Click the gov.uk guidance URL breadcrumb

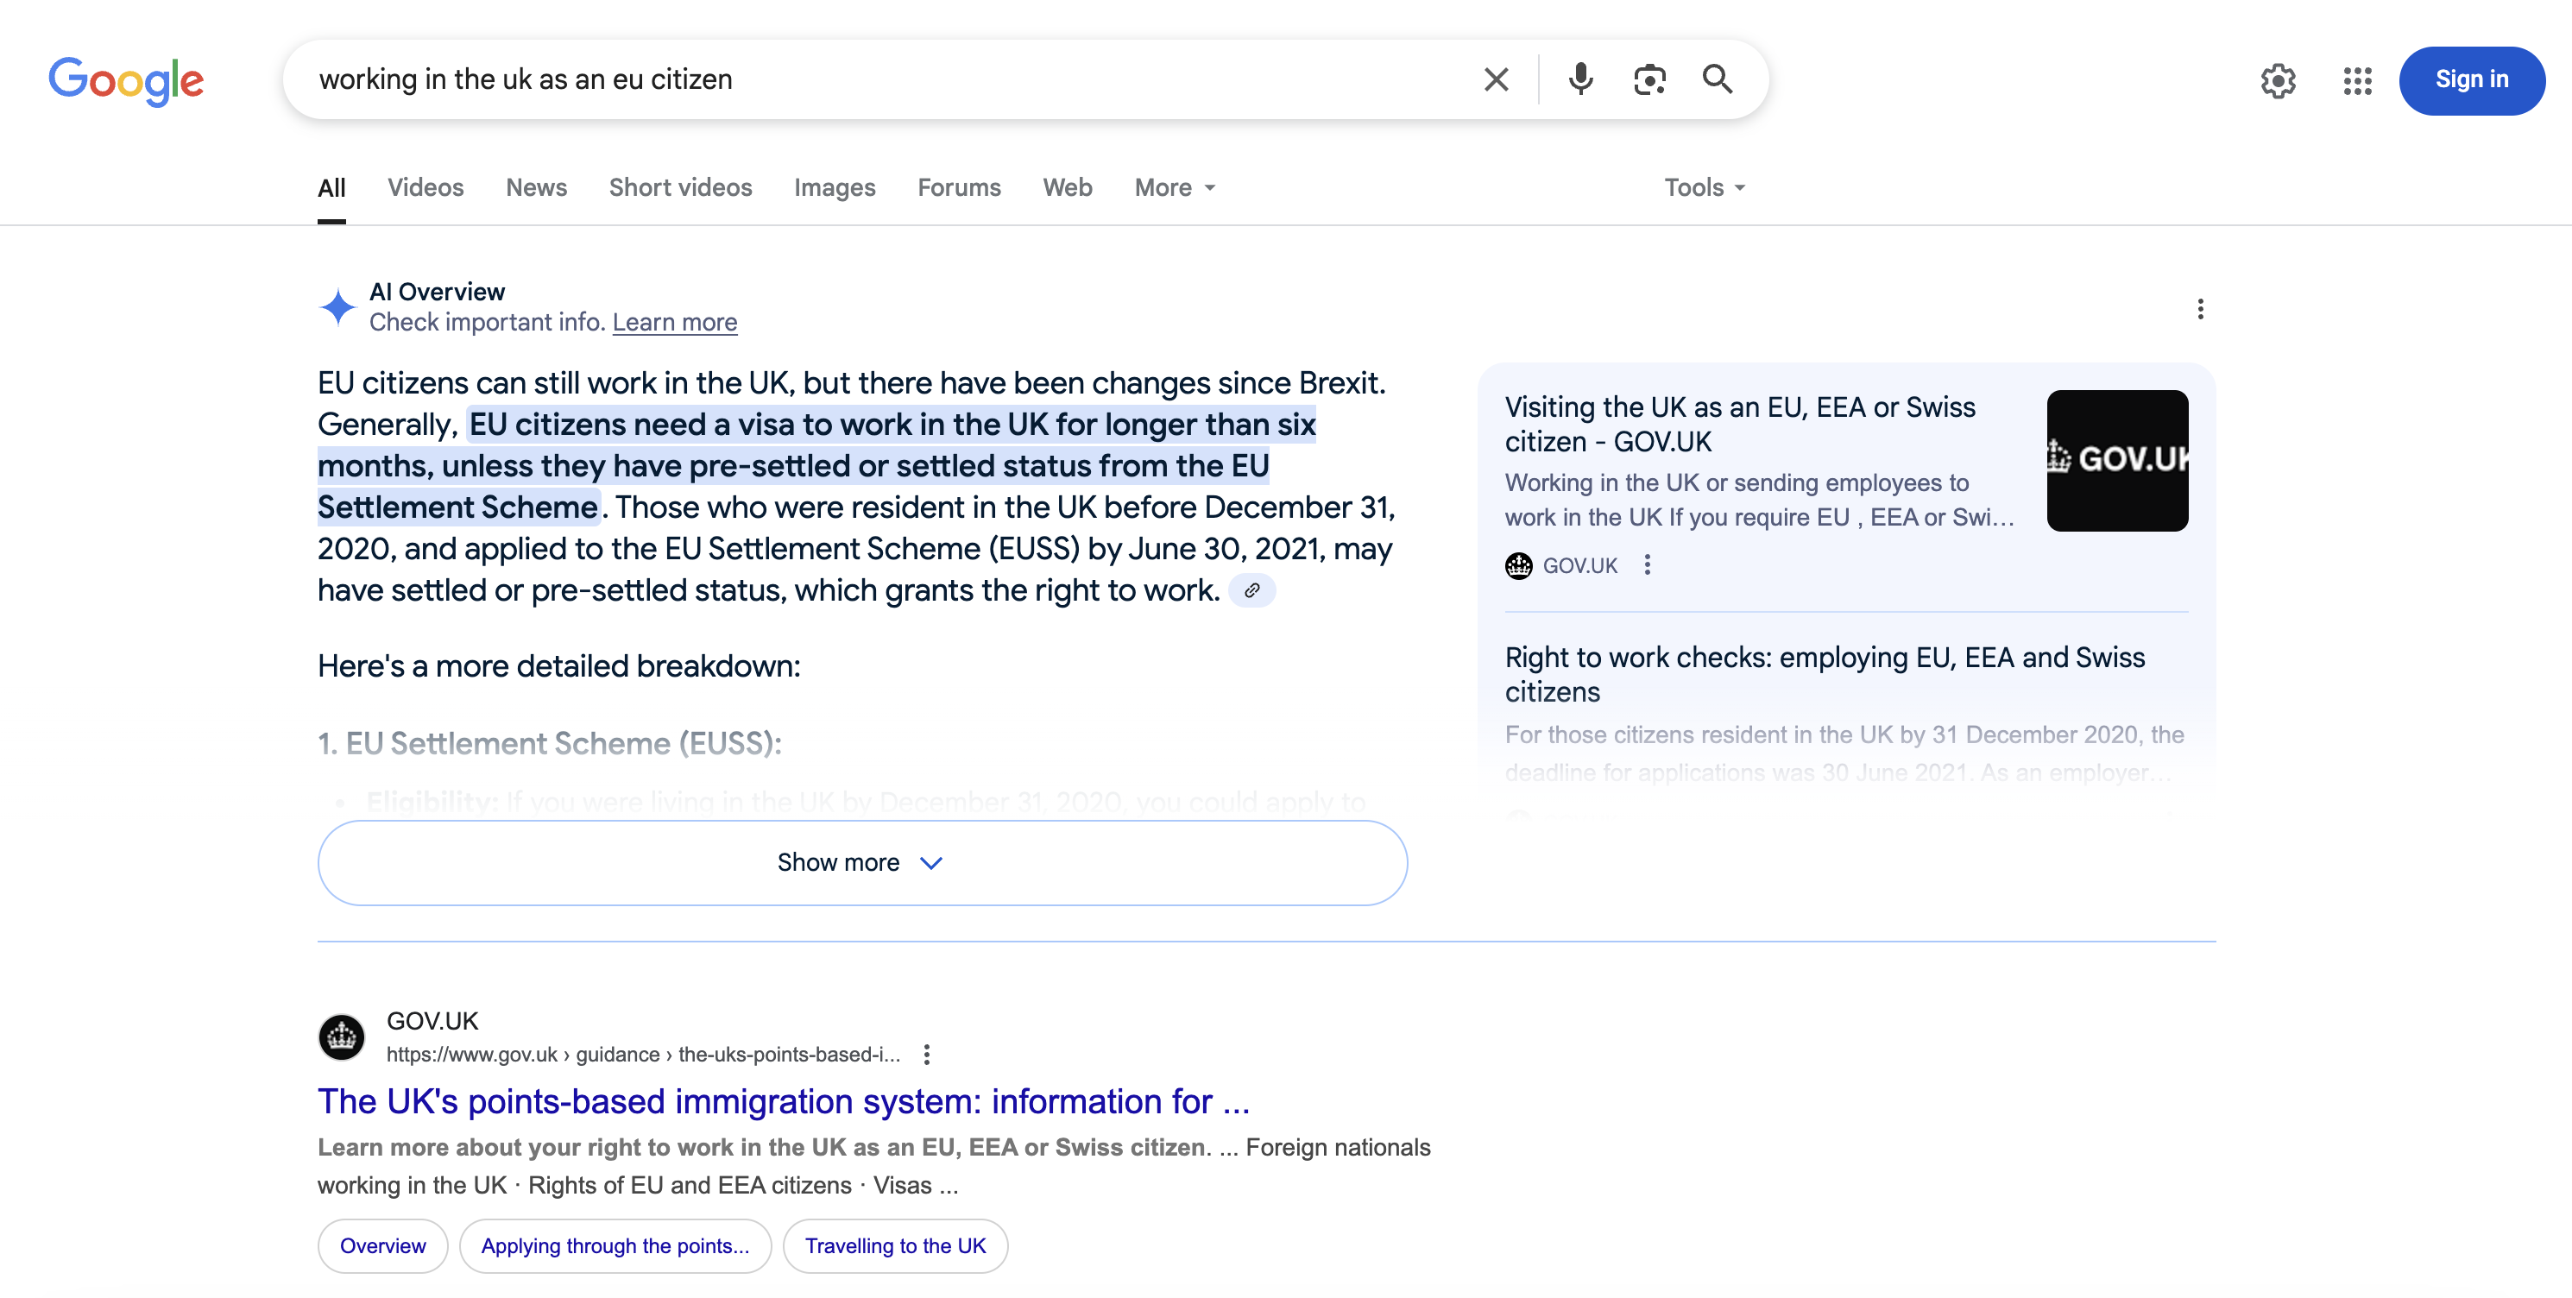643,1055
